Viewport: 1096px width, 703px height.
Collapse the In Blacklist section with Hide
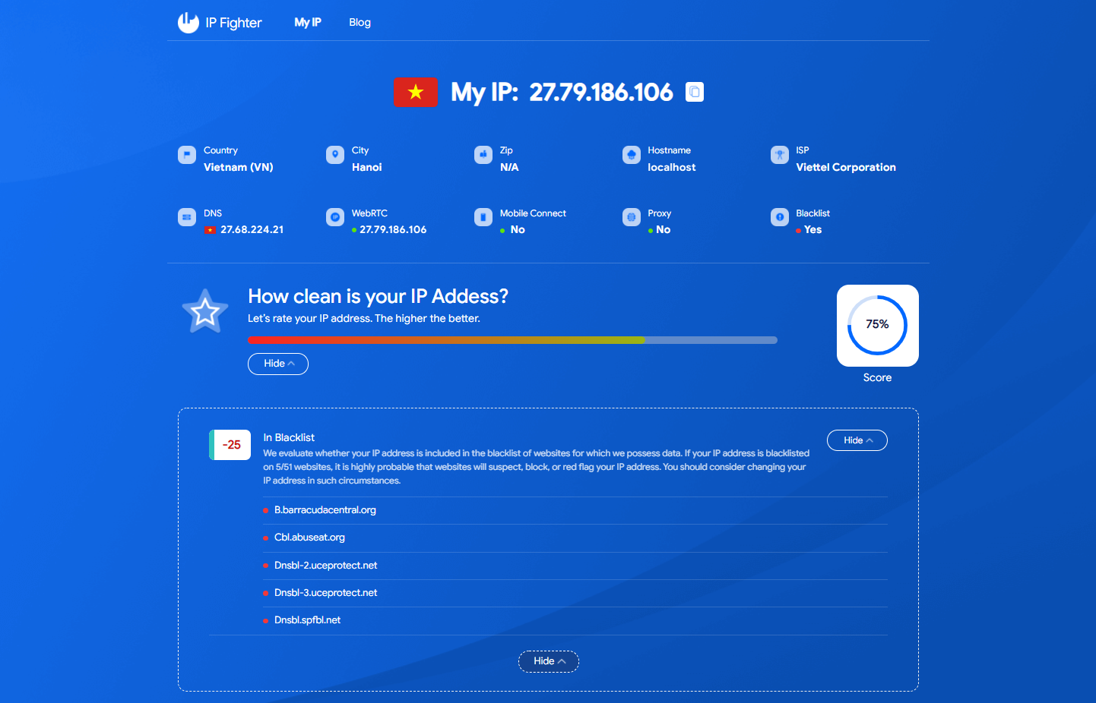857,440
